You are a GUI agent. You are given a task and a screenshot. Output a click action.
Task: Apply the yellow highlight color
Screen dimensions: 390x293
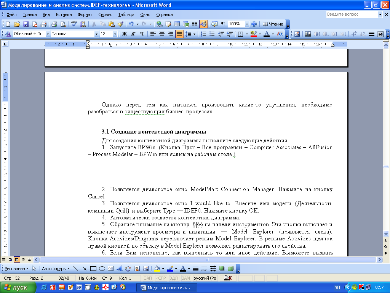coord(253,34)
